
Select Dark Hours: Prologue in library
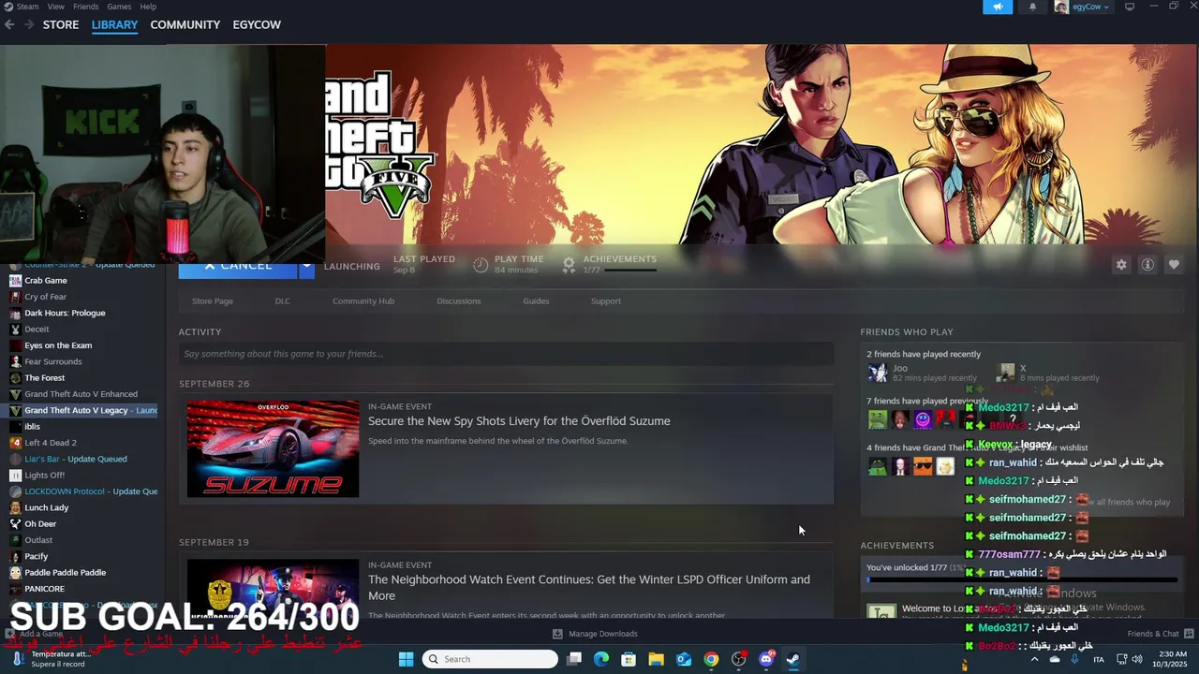[x=65, y=313]
